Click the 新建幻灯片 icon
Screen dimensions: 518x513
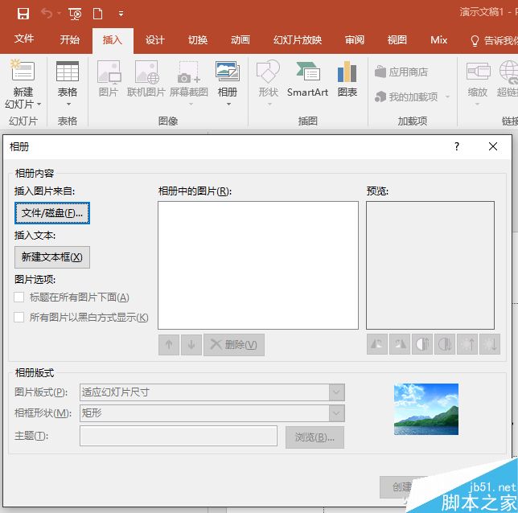point(23,71)
